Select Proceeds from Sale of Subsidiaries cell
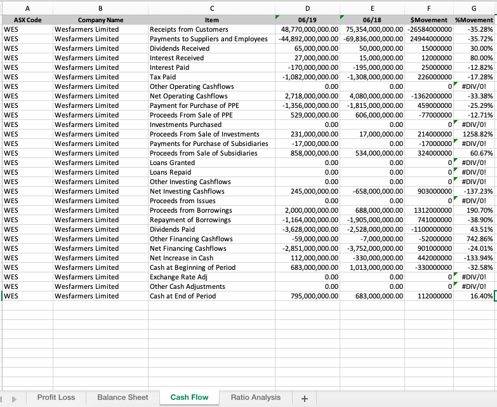 point(212,153)
